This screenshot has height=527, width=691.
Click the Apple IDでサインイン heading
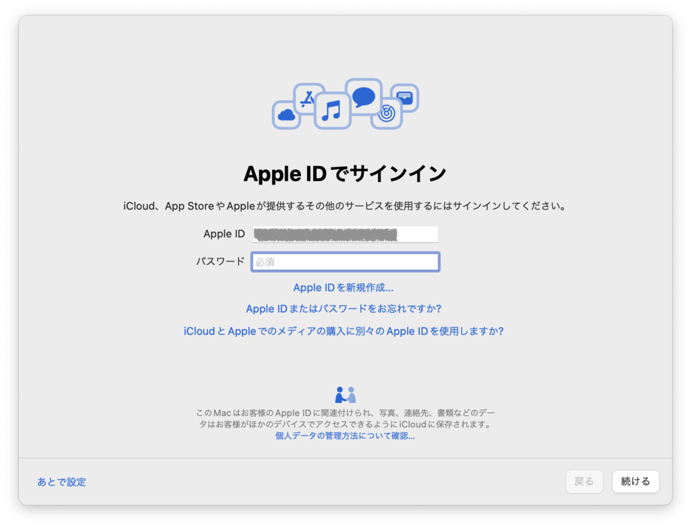coord(345,173)
